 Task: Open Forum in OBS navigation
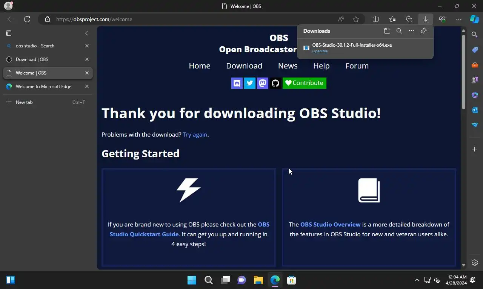click(x=357, y=66)
